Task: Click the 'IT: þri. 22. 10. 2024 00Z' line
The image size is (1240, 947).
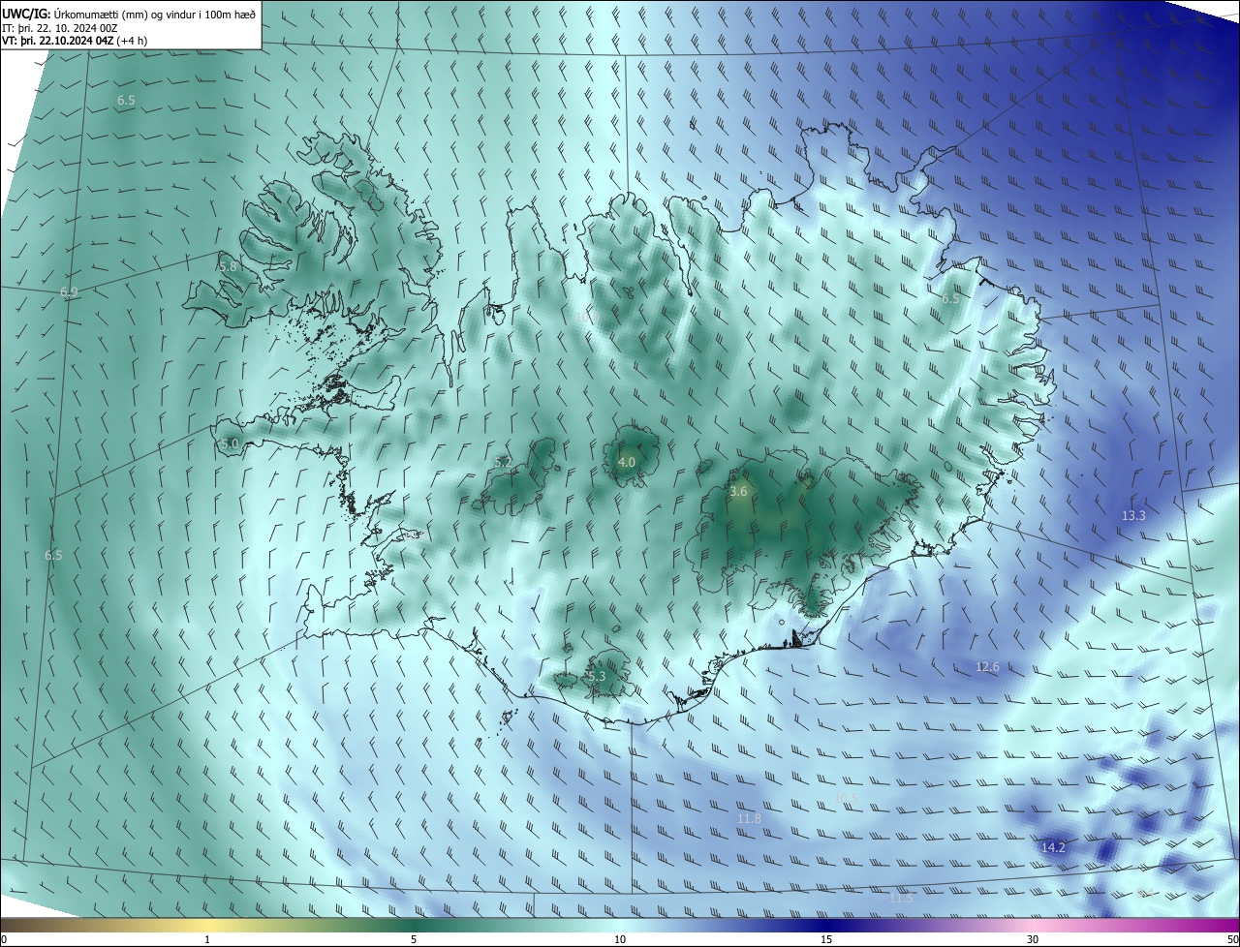Action: tap(60, 28)
